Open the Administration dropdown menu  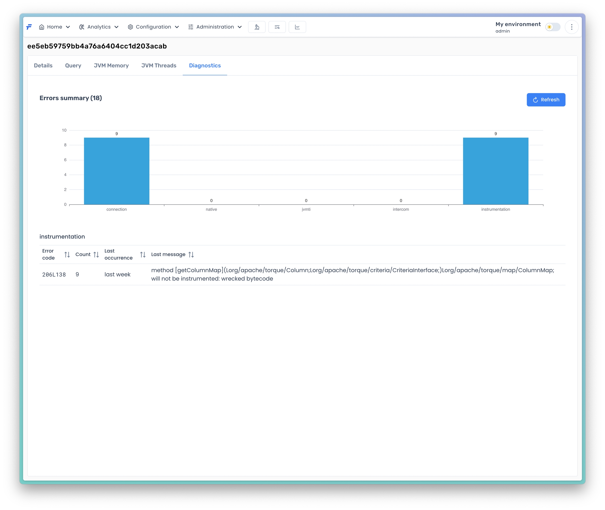(215, 27)
